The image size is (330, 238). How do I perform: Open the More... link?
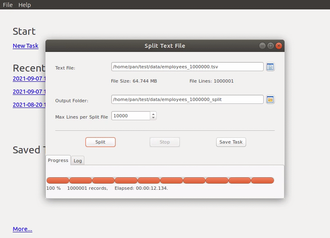click(23, 229)
